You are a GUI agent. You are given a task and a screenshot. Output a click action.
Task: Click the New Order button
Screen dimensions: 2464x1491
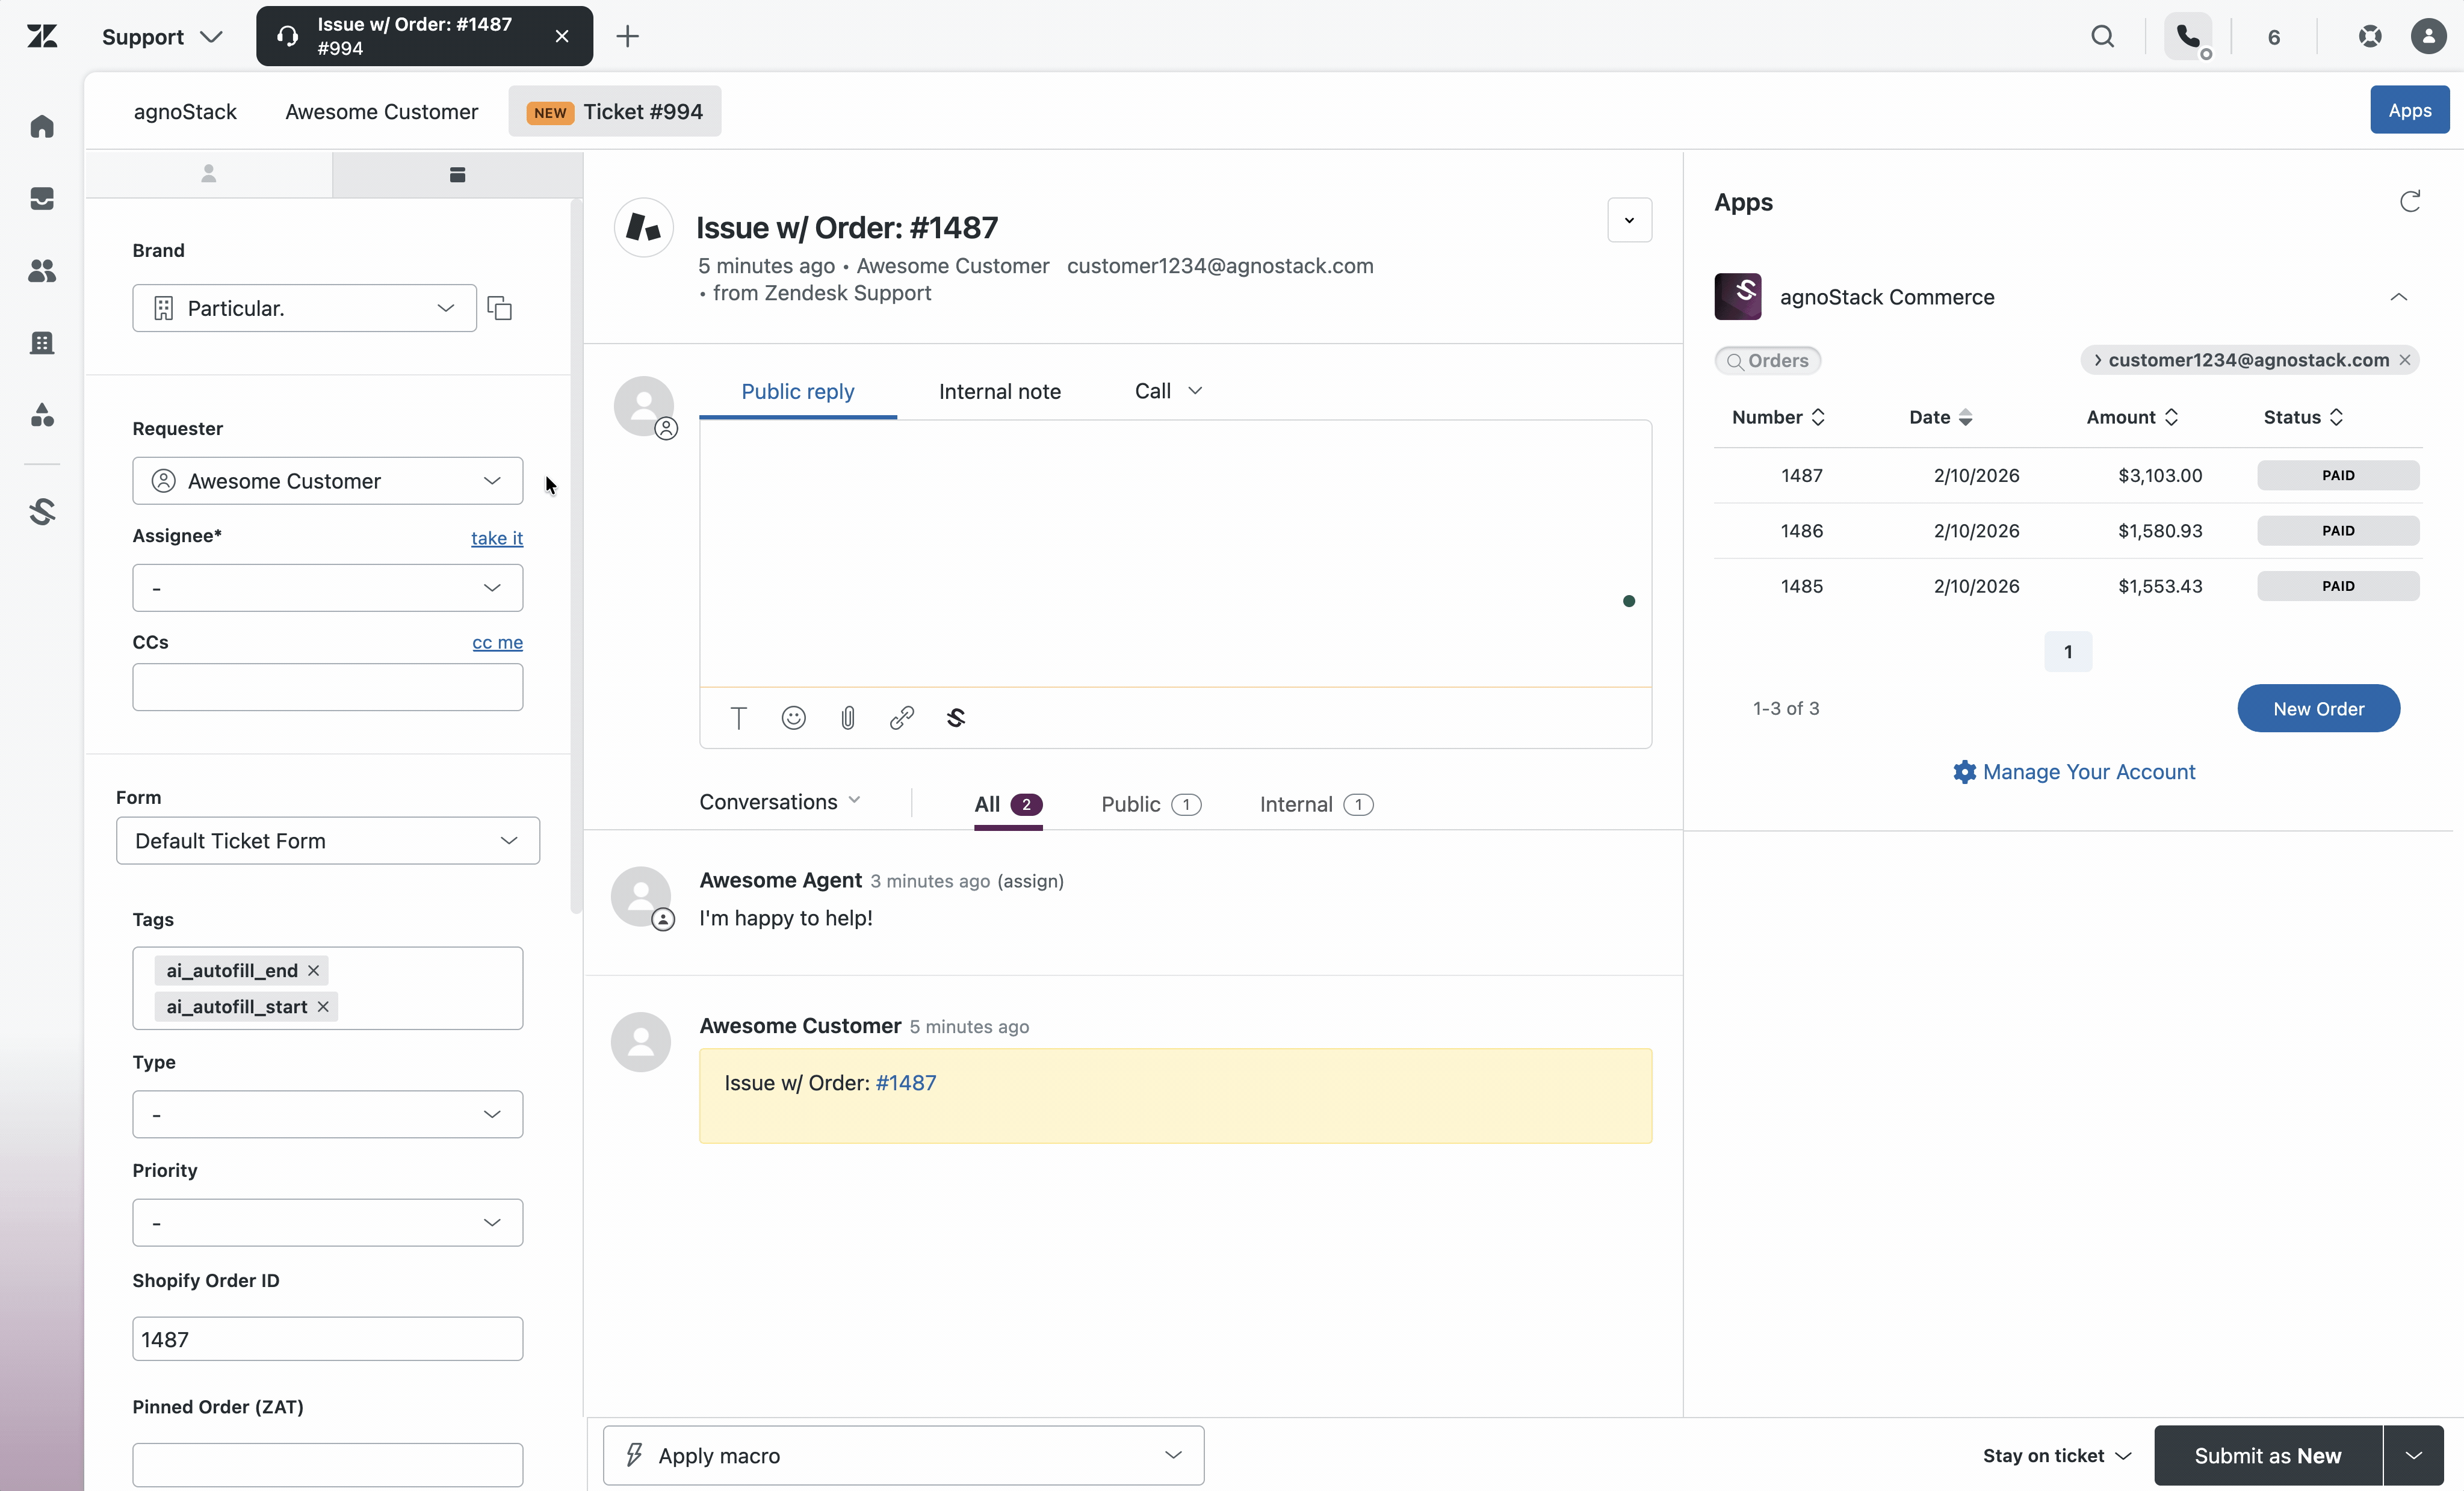(x=2318, y=708)
